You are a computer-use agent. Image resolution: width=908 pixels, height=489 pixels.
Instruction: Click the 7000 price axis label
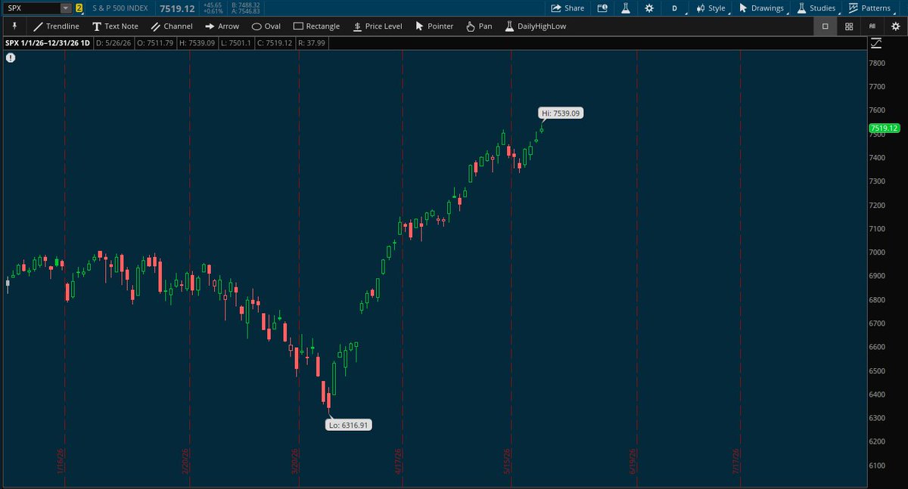[x=878, y=252]
